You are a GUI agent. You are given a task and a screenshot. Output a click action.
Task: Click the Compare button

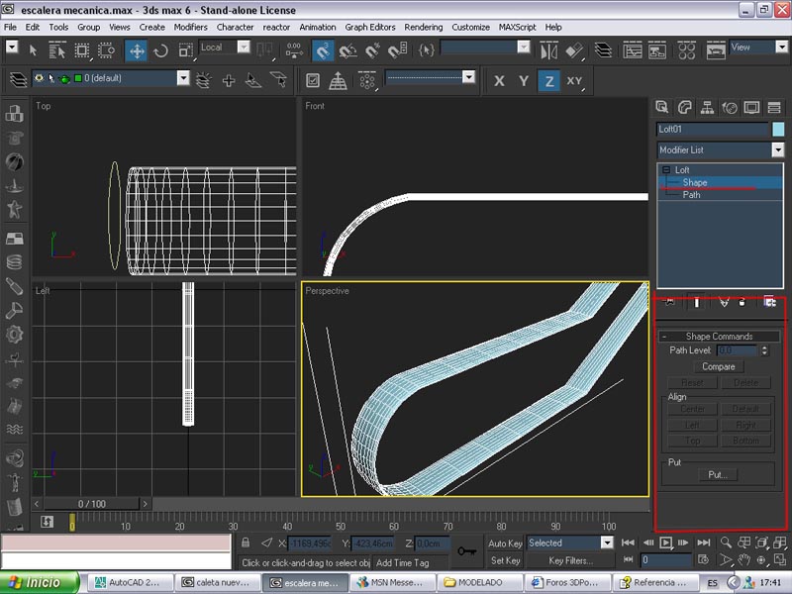click(x=719, y=366)
